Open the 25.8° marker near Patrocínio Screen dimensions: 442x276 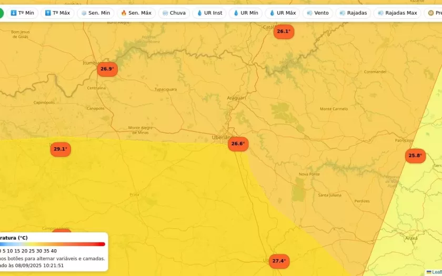415,156
